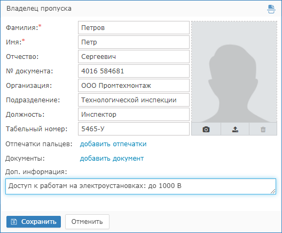This screenshot has width=282, height=233.
Task: Click the Доп. информация label
Action: click(x=36, y=172)
